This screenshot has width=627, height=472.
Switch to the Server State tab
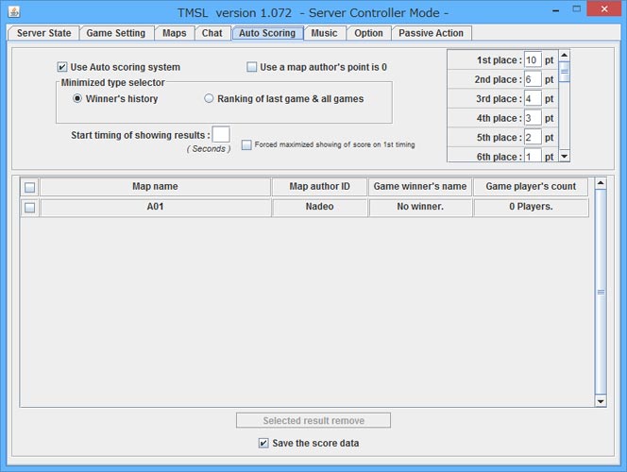click(x=43, y=33)
